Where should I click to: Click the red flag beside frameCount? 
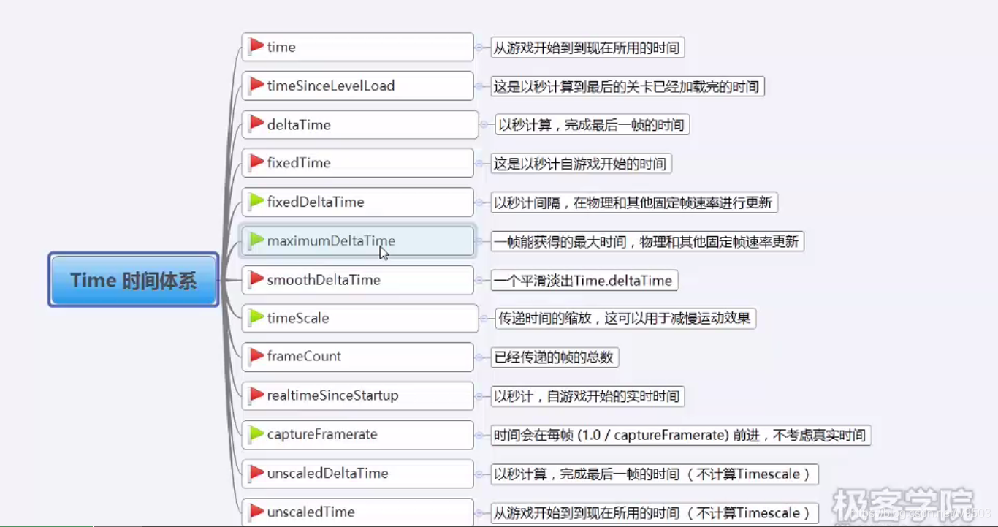pos(256,357)
